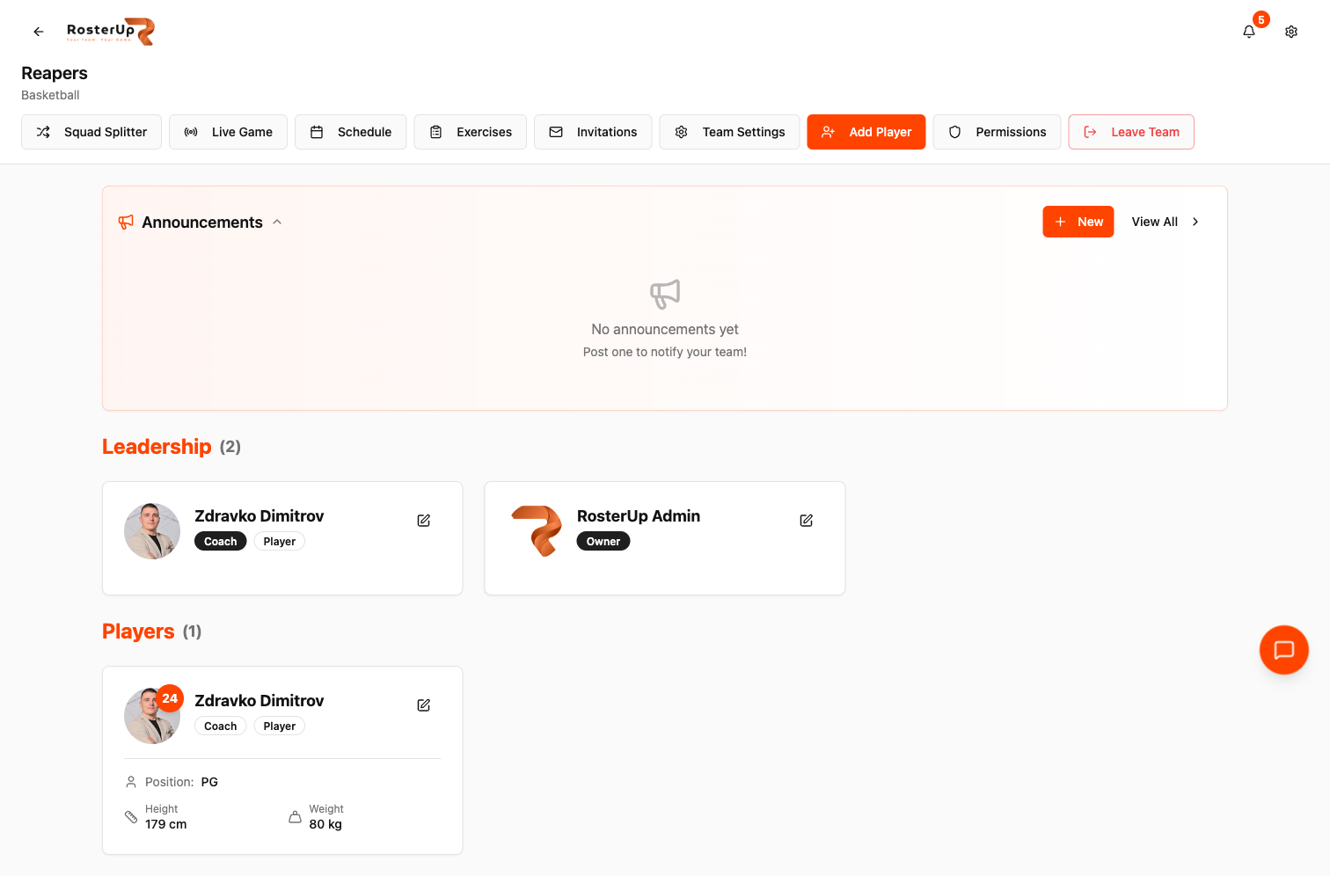Click Coach badge in Players card
1330x876 pixels.
click(x=221, y=726)
